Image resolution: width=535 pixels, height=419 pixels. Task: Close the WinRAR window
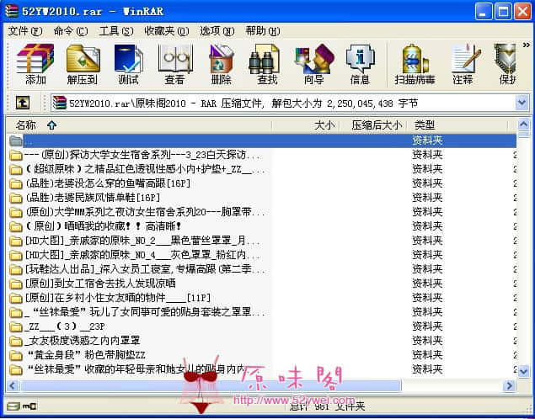tap(522, 12)
